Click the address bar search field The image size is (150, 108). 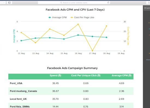pos(74,2)
